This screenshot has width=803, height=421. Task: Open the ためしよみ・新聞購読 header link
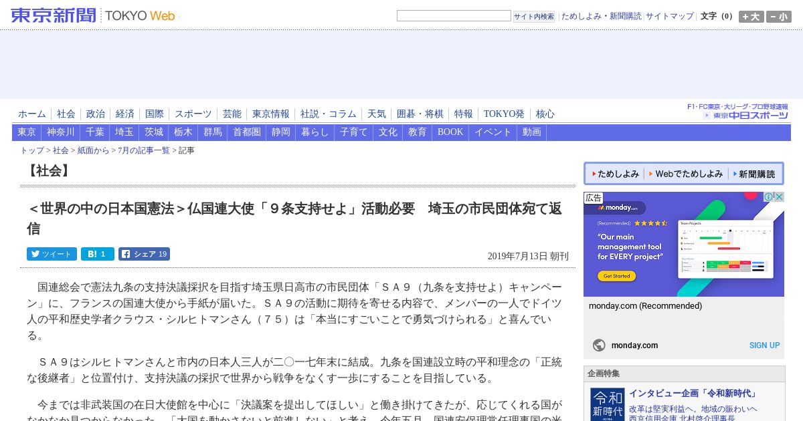(x=601, y=16)
